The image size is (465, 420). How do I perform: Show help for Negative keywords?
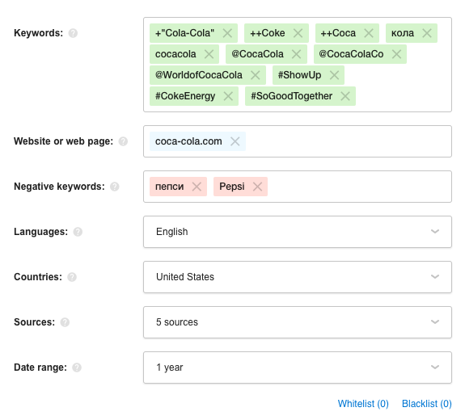pos(115,187)
